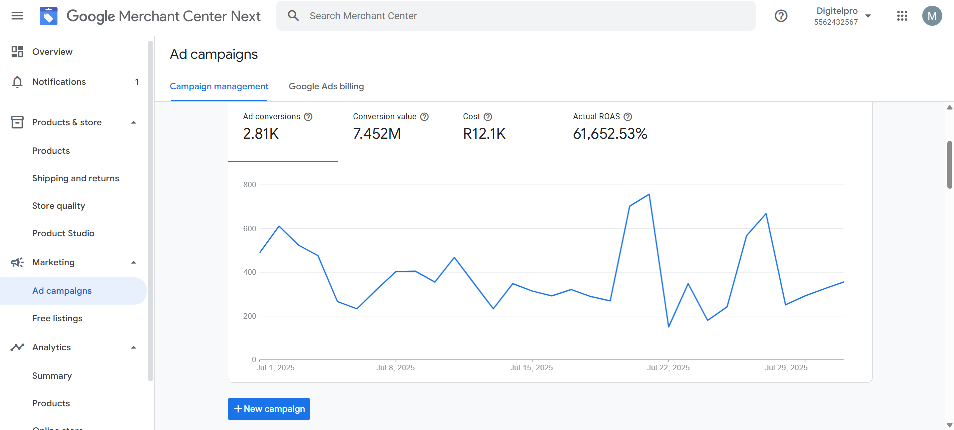Show info tooltip for Cost
954x430 pixels.
click(488, 117)
